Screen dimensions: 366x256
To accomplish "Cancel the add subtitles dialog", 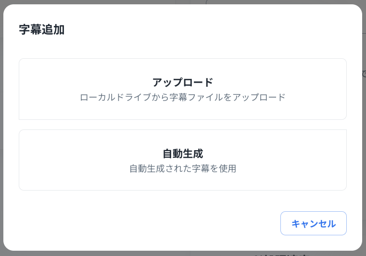I will tap(313, 223).
